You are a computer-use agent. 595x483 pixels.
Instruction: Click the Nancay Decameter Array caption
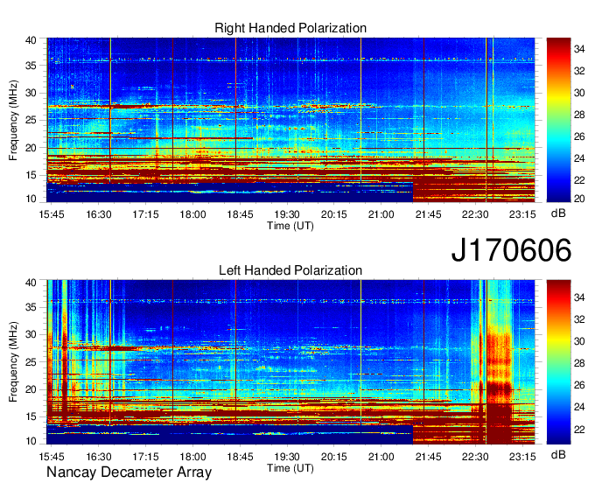click(129, 472)
